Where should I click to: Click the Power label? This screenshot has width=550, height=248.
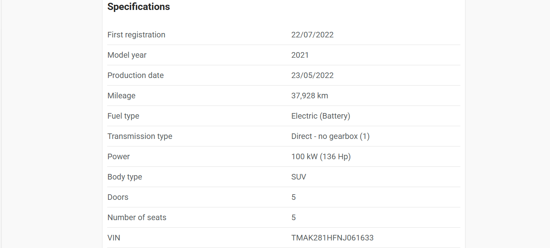[x=119, y=156]
